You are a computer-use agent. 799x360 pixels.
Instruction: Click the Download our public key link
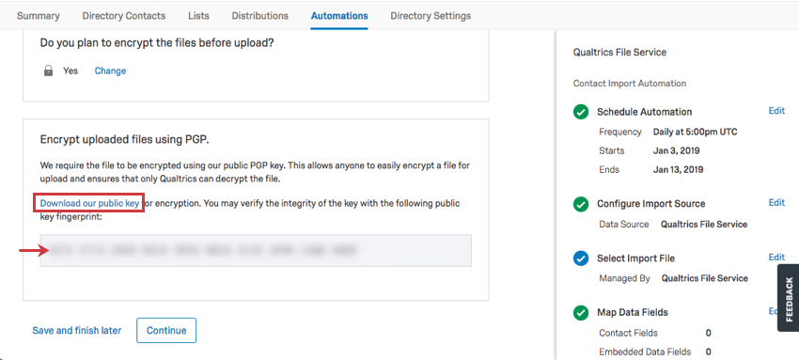pos(89,203)
